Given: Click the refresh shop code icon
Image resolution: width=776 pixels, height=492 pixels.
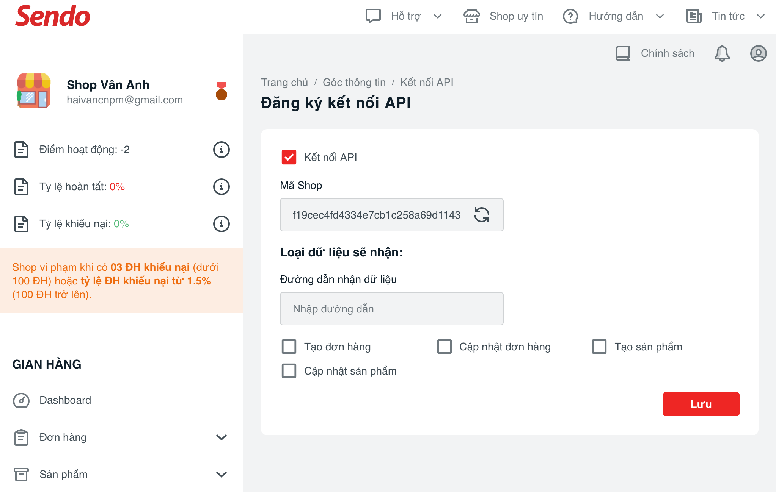Looking at the screenshot, I should (481, 215).
